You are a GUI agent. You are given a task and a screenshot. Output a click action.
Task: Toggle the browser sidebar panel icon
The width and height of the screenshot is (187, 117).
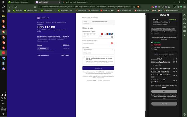click(174, 7)
